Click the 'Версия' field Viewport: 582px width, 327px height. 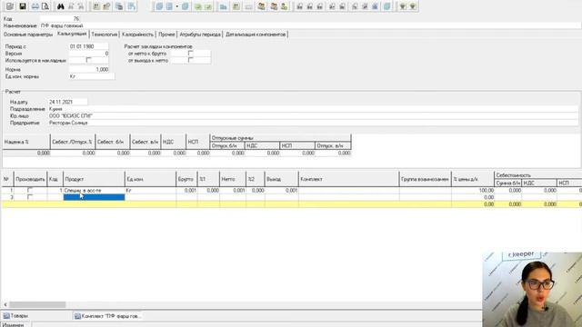tap(89, 54)
